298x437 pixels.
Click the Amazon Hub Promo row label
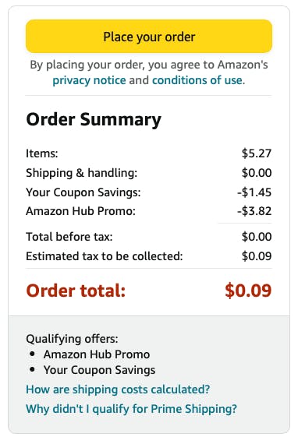pos(81,211)
